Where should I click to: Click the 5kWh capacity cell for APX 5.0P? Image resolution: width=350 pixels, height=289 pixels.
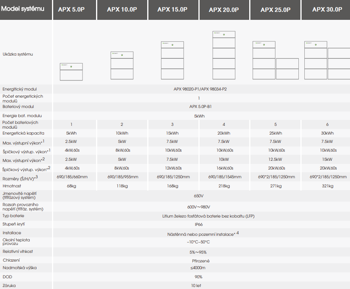pyautogui.click(x=71, y=133)
